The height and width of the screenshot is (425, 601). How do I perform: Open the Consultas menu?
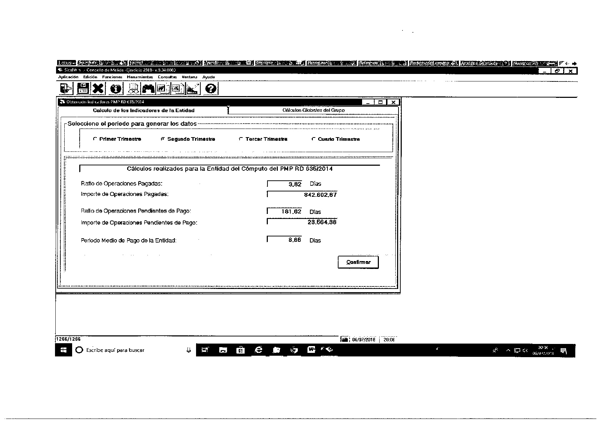click(167, 77)
